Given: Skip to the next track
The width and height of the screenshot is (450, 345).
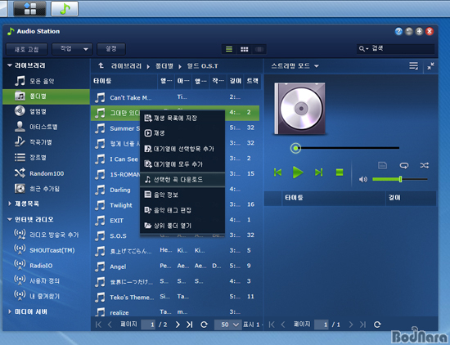Looking at the screenshot, I should [318, 172].
